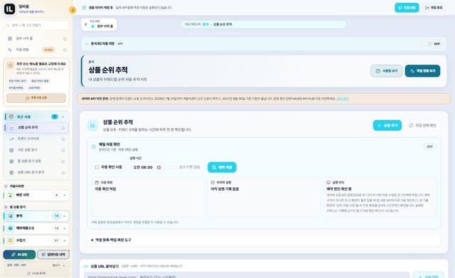This screenshot has height=278, width=455.
Task: Click the product URL input field
Action: point(247,276)
